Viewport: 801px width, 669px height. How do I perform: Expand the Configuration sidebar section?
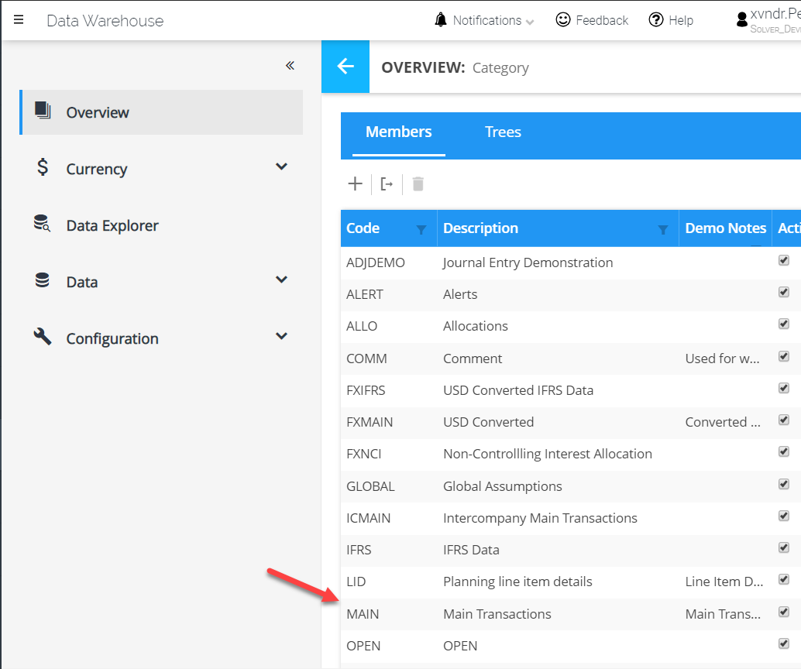[x=282, y=337]
